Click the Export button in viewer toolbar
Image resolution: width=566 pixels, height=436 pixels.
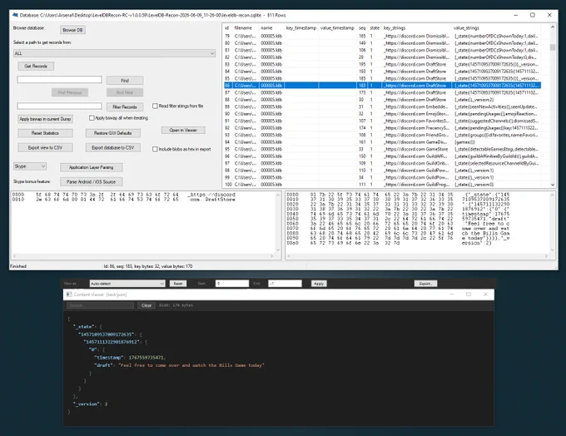coord(425,284)
